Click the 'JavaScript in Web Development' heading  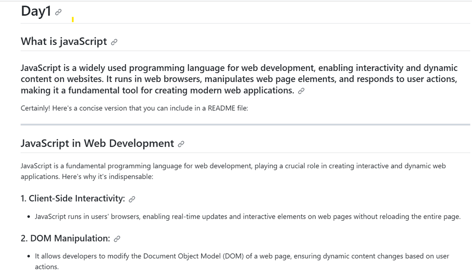tap(97, 143)
